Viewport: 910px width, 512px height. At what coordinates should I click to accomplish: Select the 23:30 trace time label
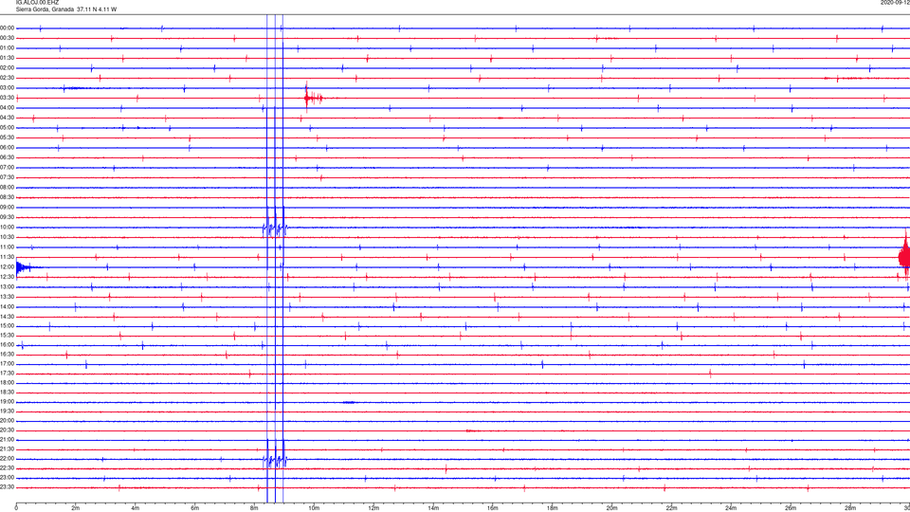[x=8, y=487]
